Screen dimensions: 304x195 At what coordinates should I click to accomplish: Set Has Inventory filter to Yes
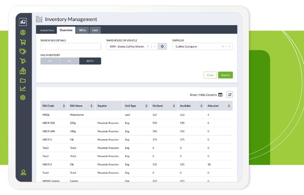[50, 61]
